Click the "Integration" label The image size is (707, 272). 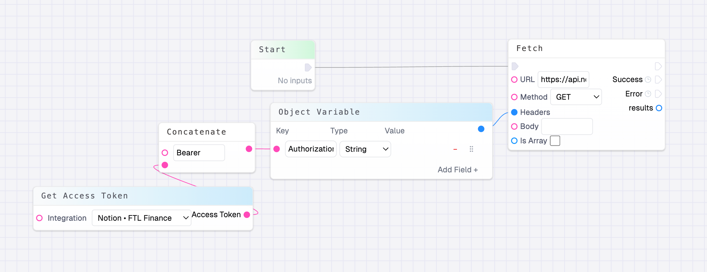tap(67, 218)
